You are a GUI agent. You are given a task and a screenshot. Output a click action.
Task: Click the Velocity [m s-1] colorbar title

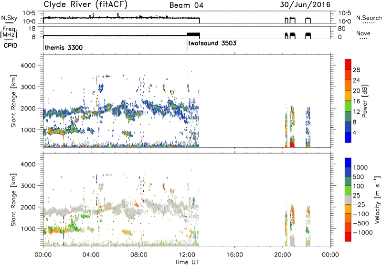(377, 199)
